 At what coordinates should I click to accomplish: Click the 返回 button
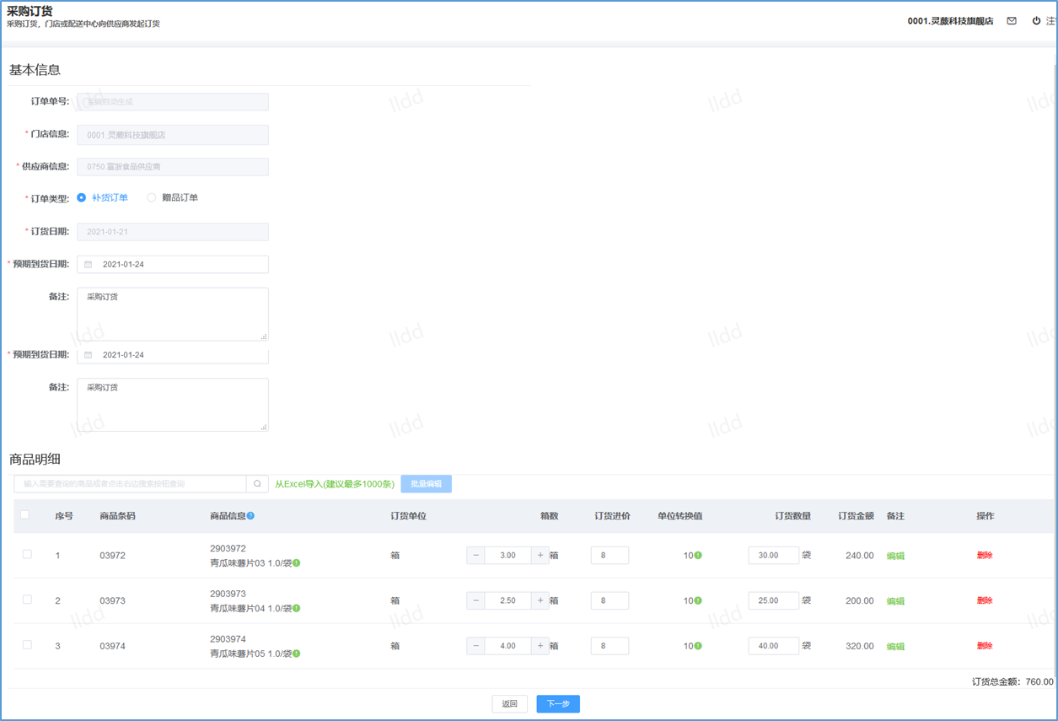509,704
